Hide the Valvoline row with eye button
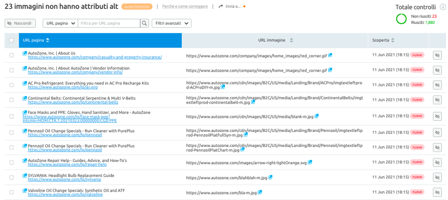Viewport: 448px width, 200px height. tap(437, 192)
